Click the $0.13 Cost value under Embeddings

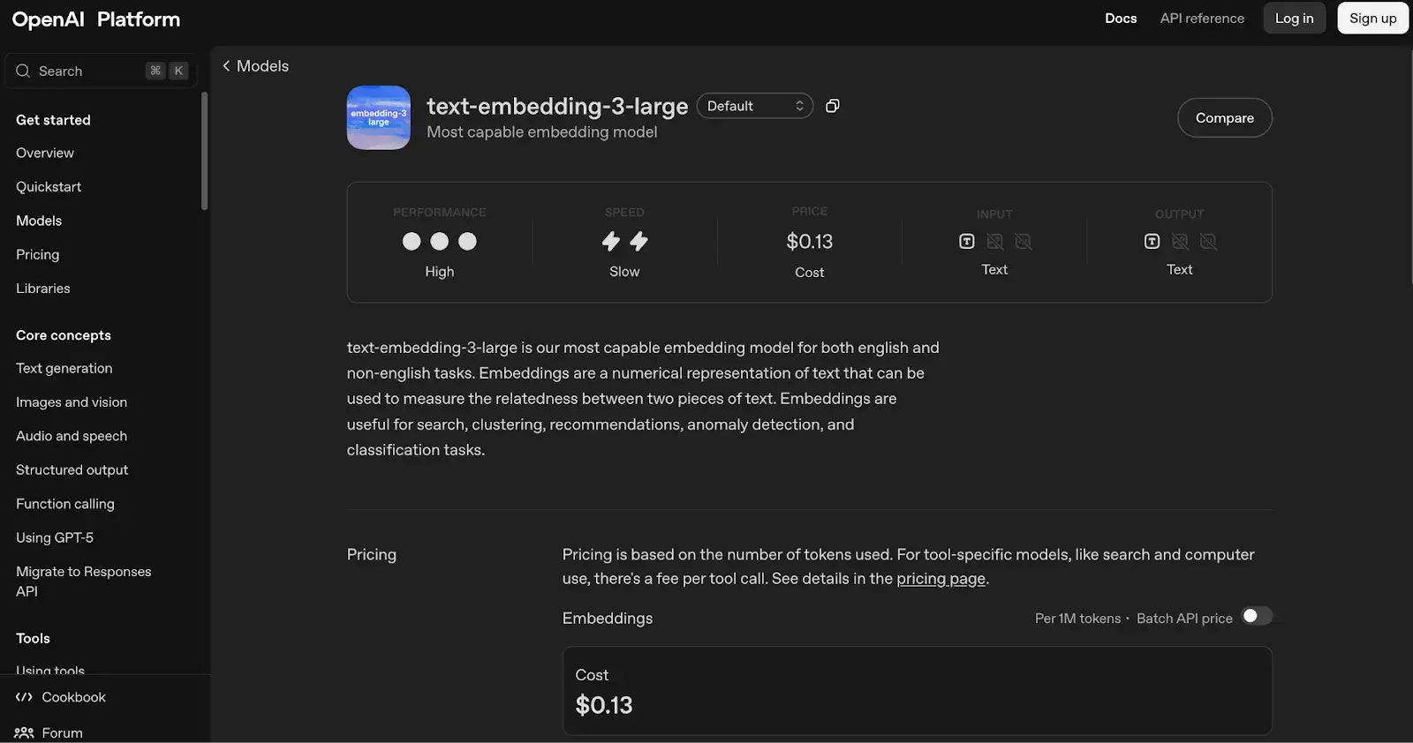pos(604,705)
